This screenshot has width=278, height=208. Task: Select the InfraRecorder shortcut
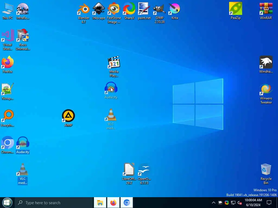point(23,11)
